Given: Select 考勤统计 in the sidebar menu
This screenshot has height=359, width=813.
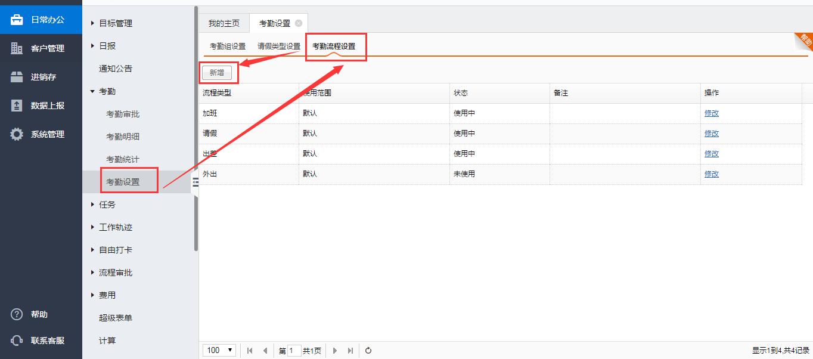Looking at the screenshot, I should (x=123, y=159).
